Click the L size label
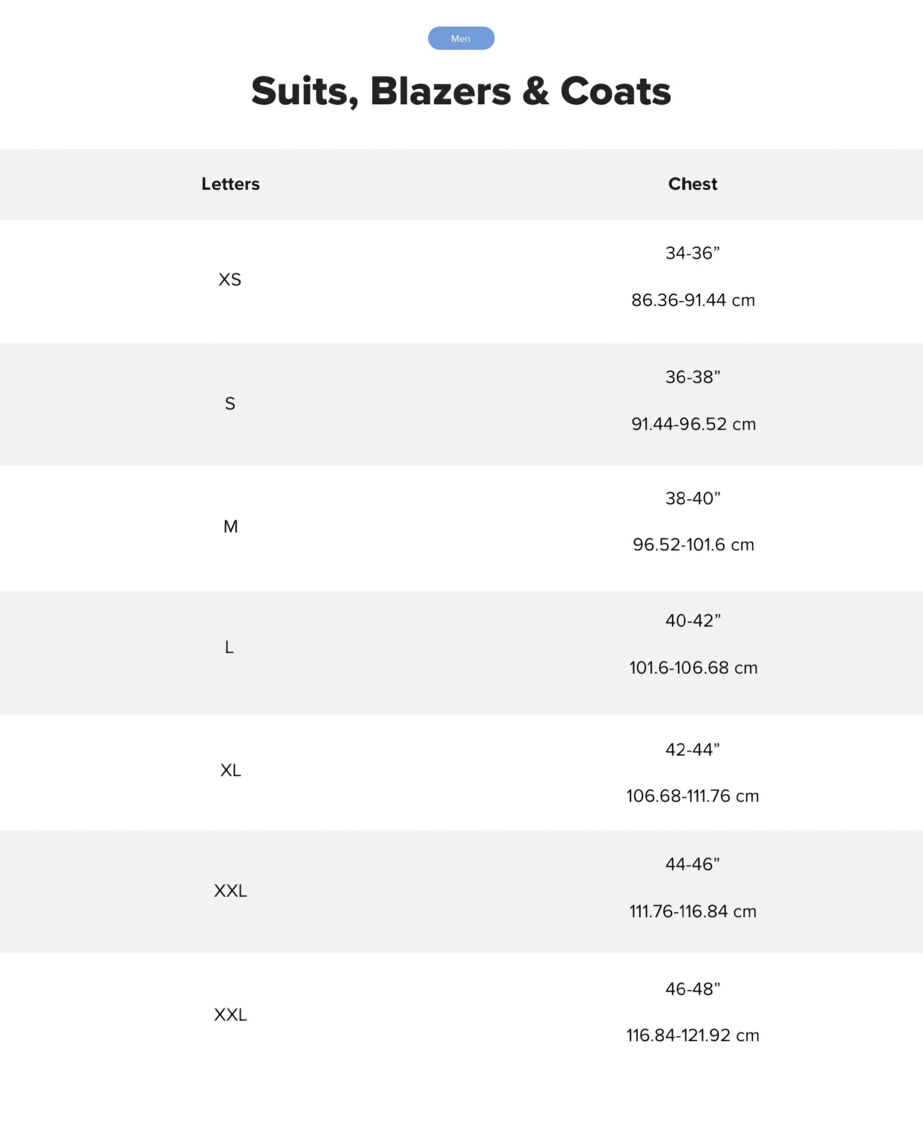Image resolution: width=923 pixels, height=1130 pixels. coord(229,648)
